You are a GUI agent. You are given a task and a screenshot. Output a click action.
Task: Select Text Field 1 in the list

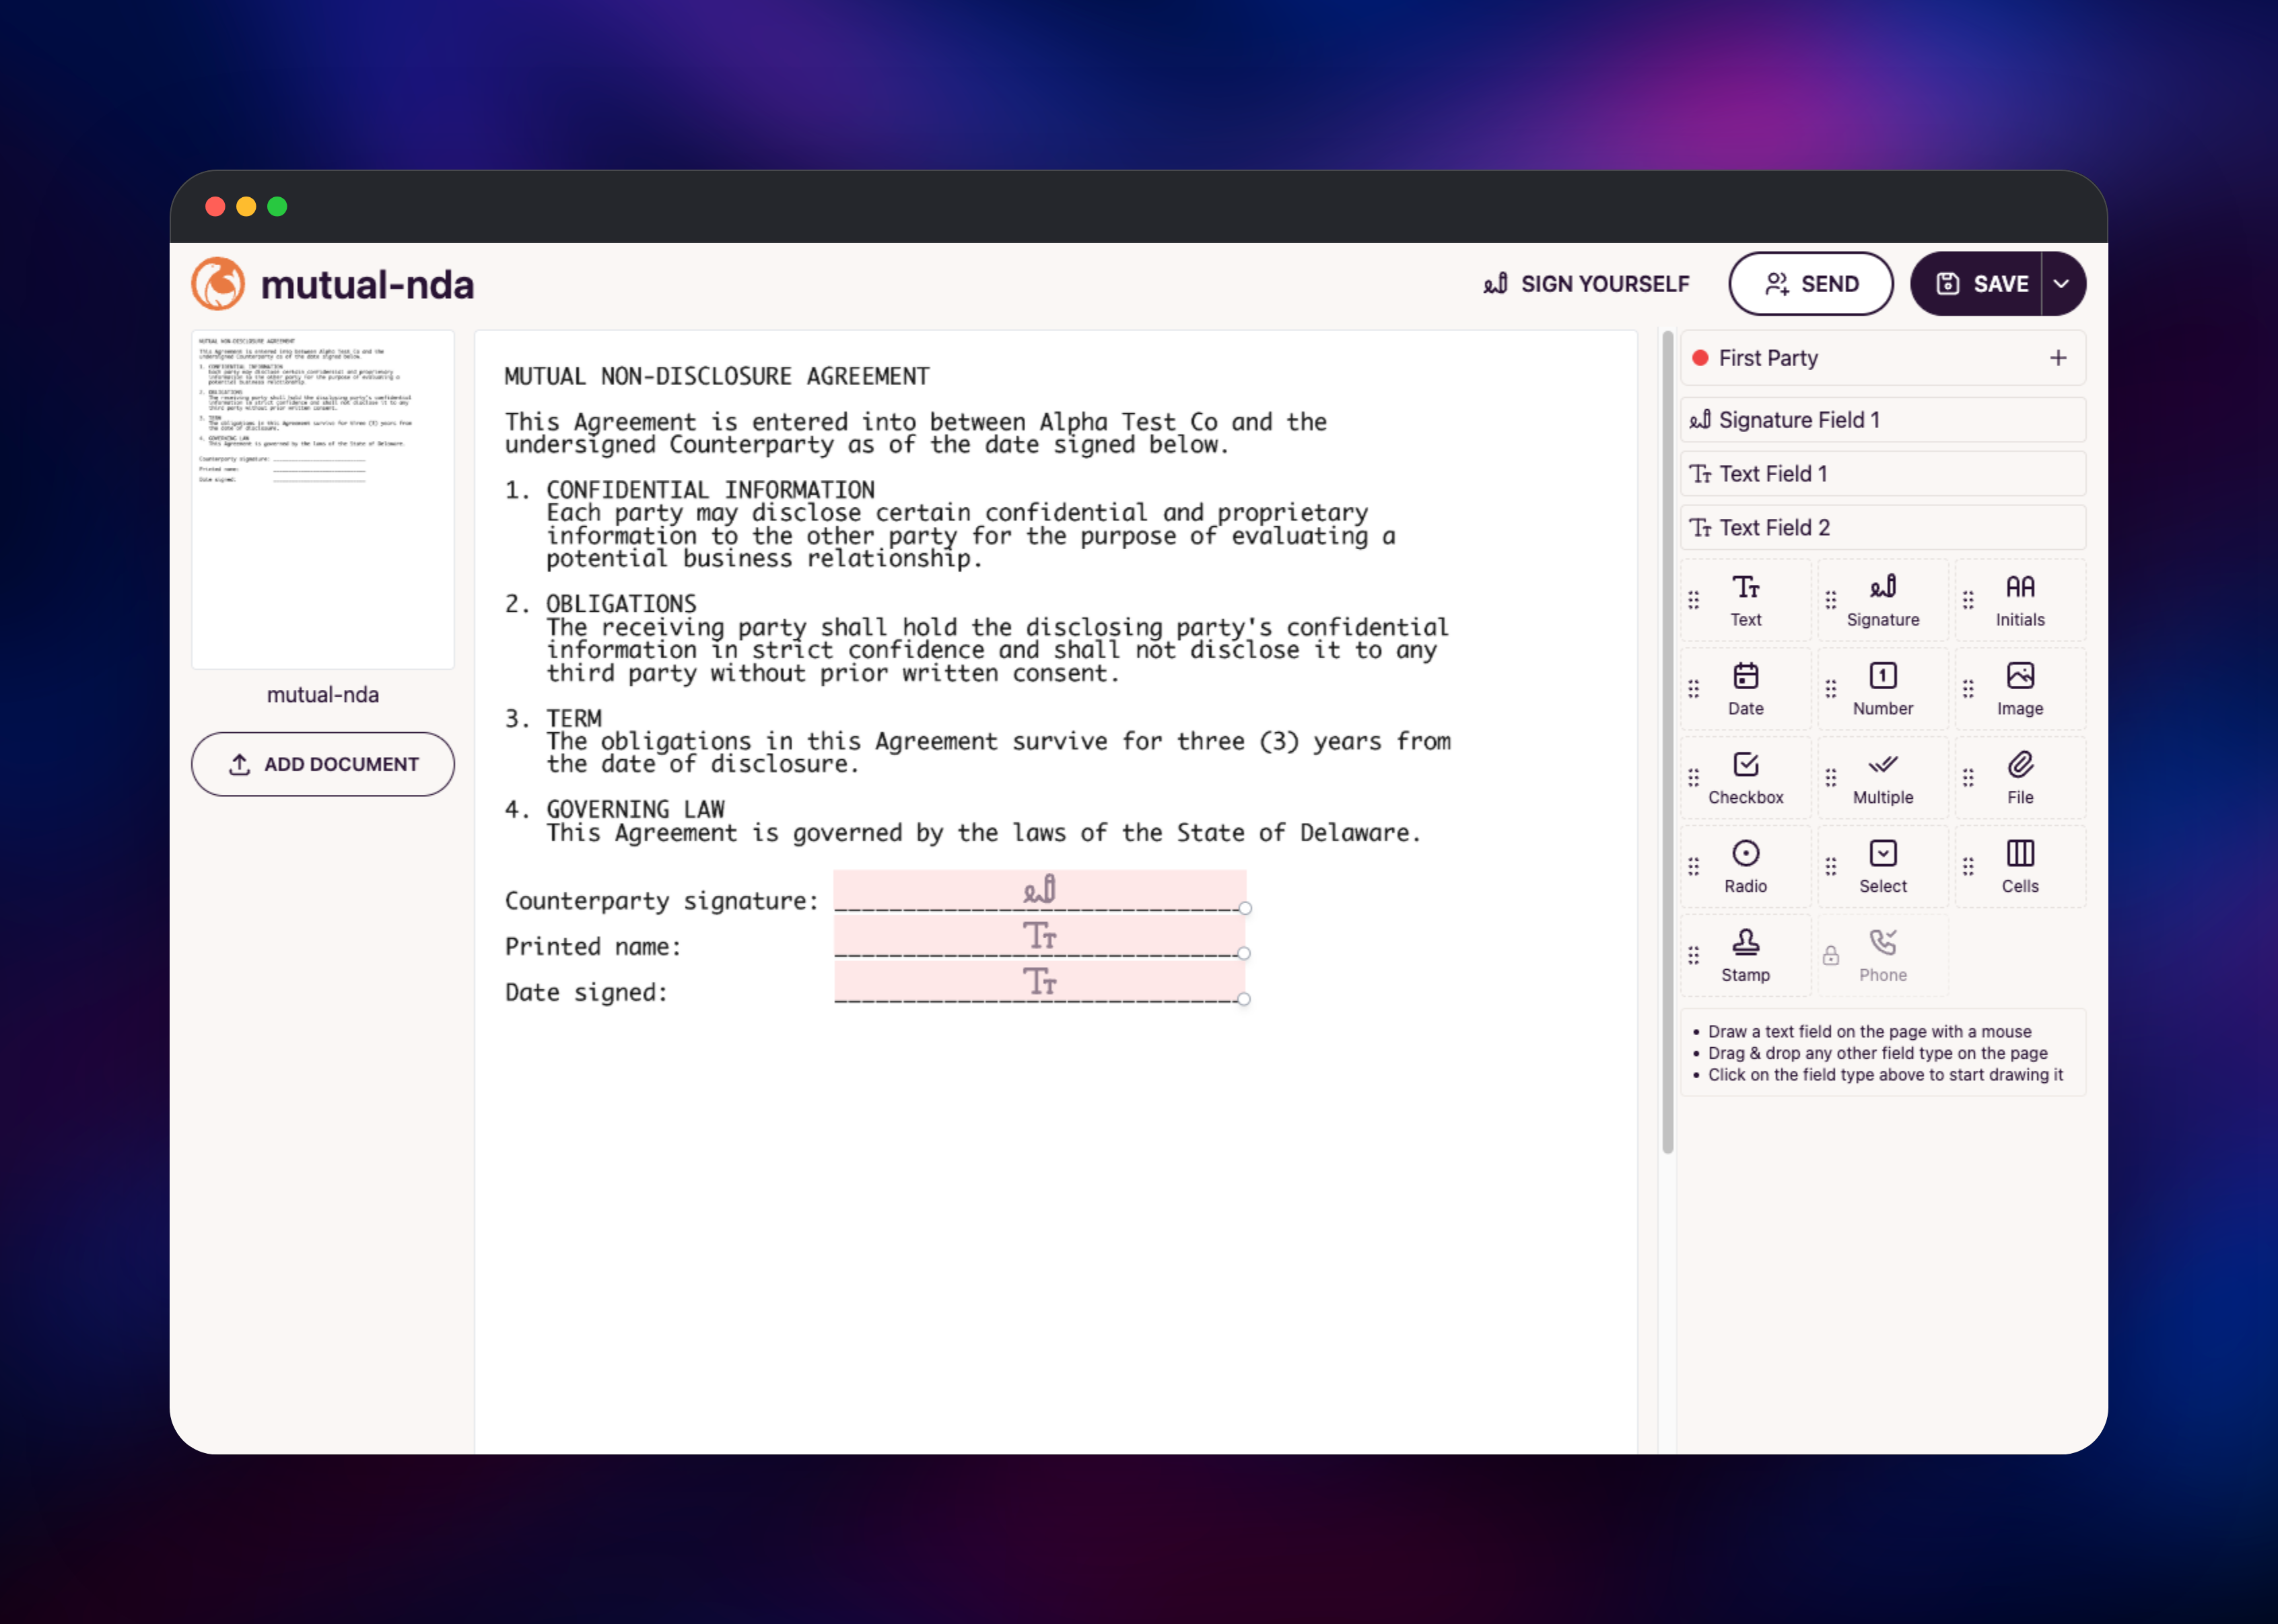coord(1883,474)
